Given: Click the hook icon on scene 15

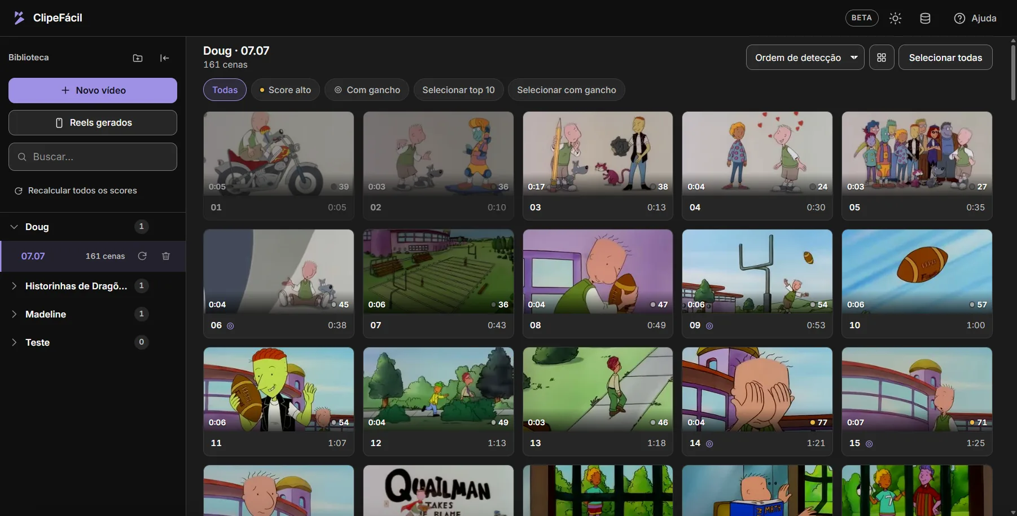Looking at the screenshot, I should [x=869, y=444].
